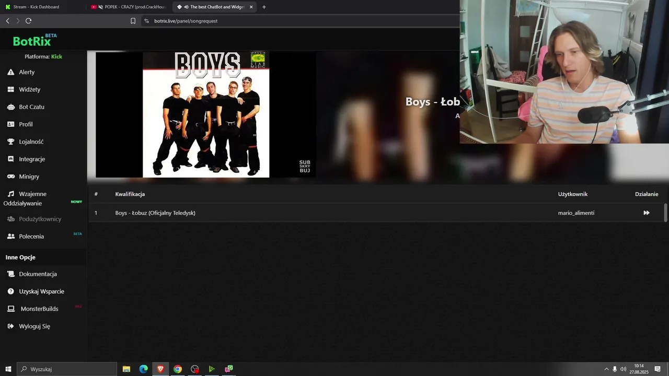This screenshot has width=669, height=376.
Task: Click the bookmark icon beside address bar
Action: (x=133, y=21)
